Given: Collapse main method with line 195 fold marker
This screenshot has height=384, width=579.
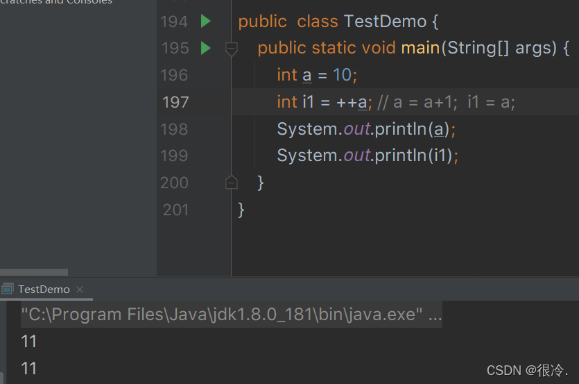Looking at the screenshot, I should tap(231, 49).
